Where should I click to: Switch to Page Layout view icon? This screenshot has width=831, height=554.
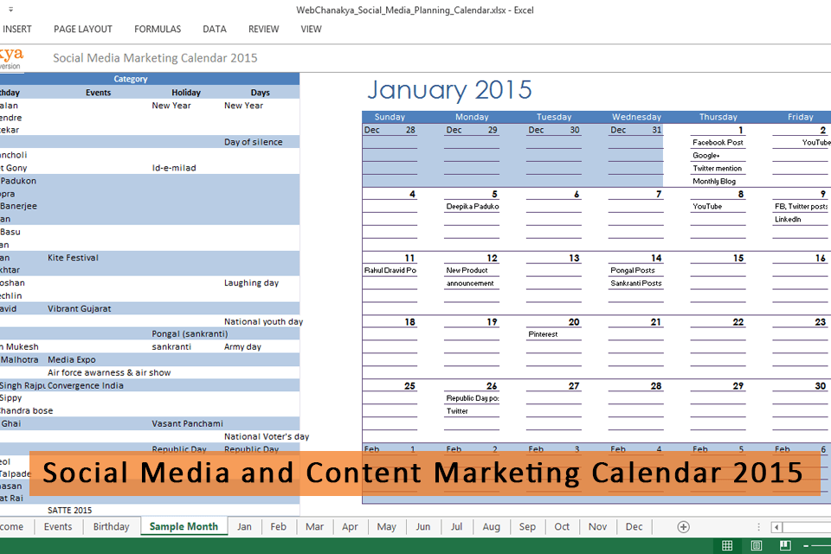(757, 545)
